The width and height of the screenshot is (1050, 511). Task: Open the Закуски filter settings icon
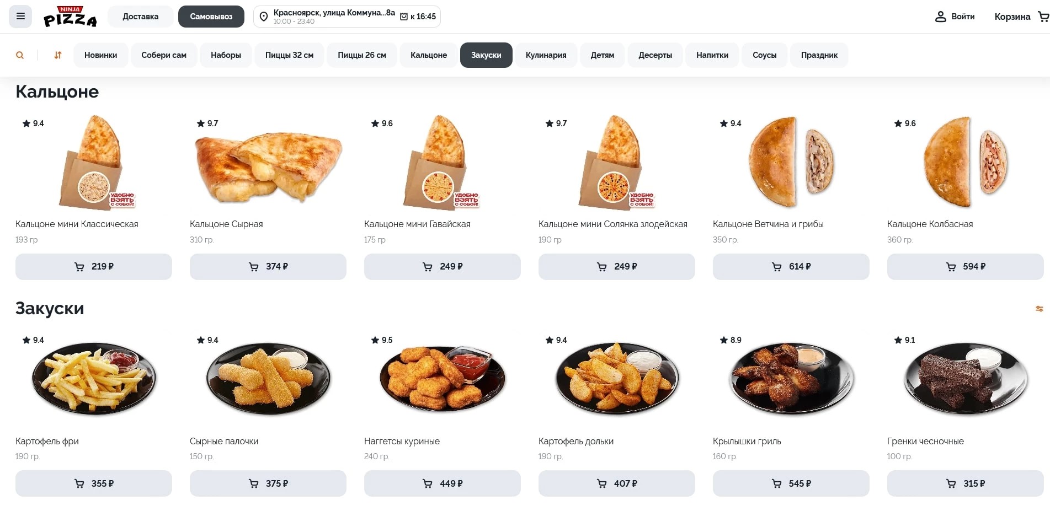coord(1039,309)
